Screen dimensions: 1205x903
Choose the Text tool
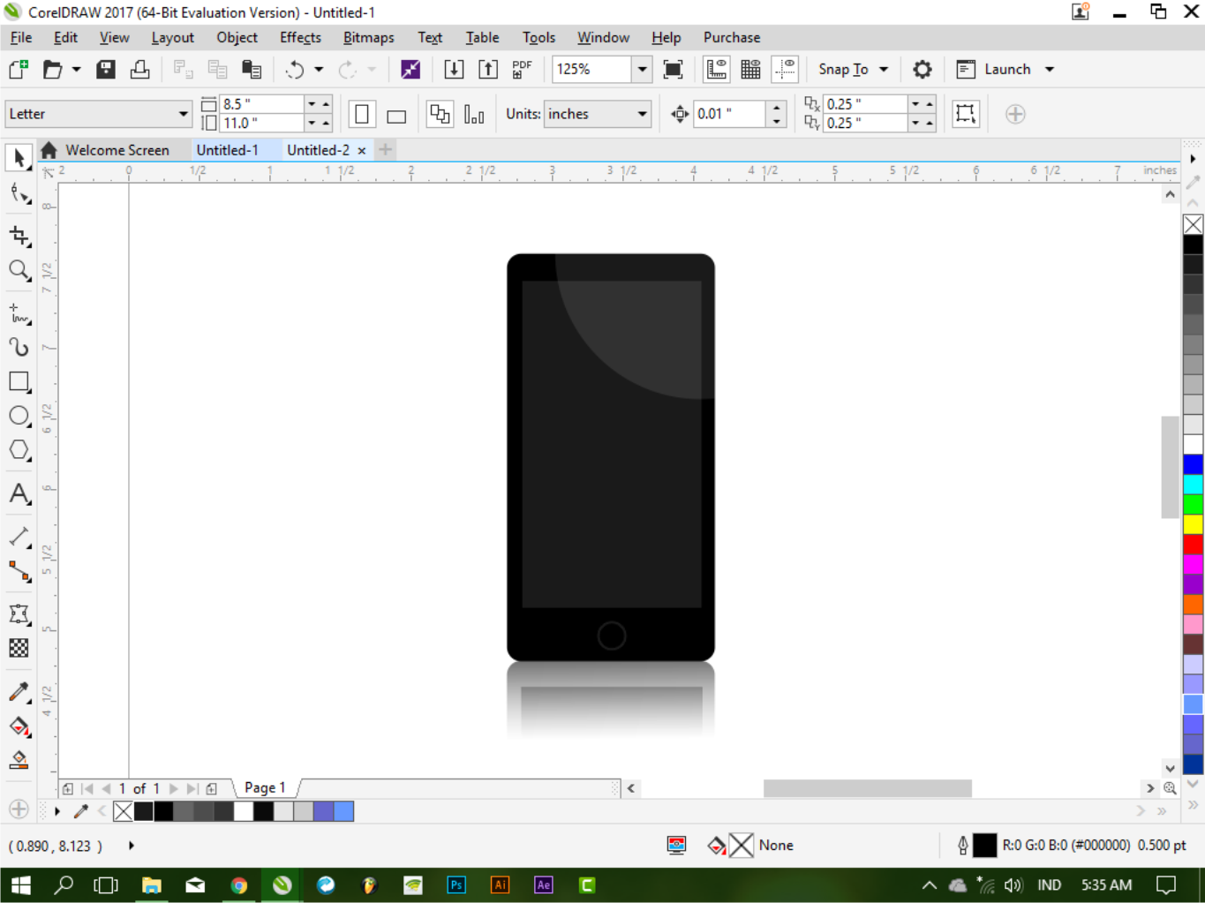tap(19, 494)
